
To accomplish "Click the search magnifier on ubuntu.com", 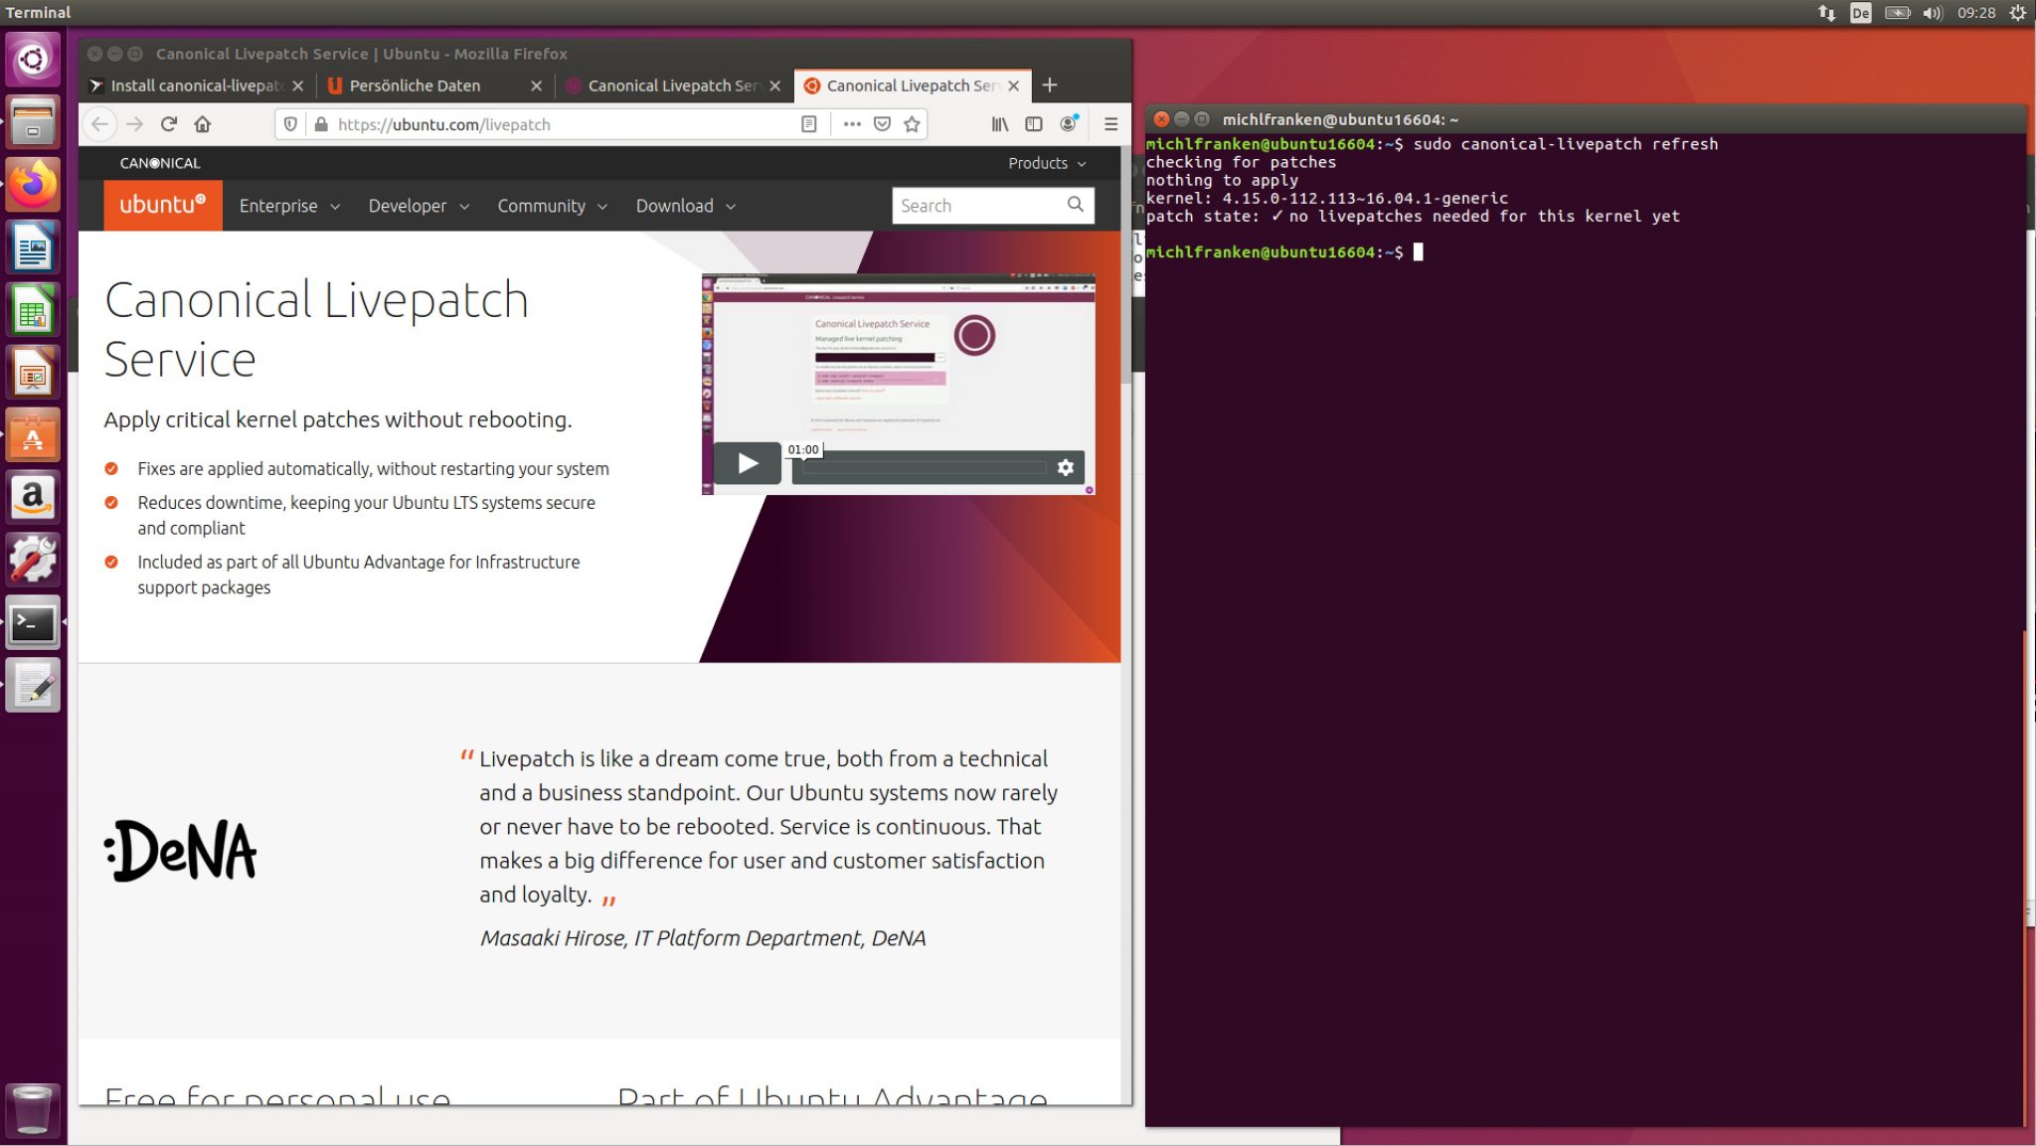I will [x=1075, y=205].
